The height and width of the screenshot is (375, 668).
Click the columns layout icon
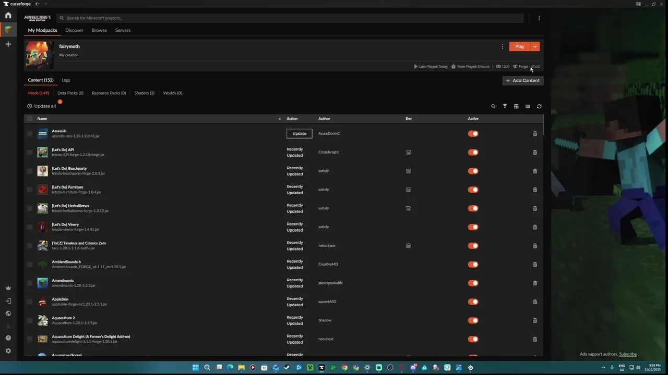528,106
